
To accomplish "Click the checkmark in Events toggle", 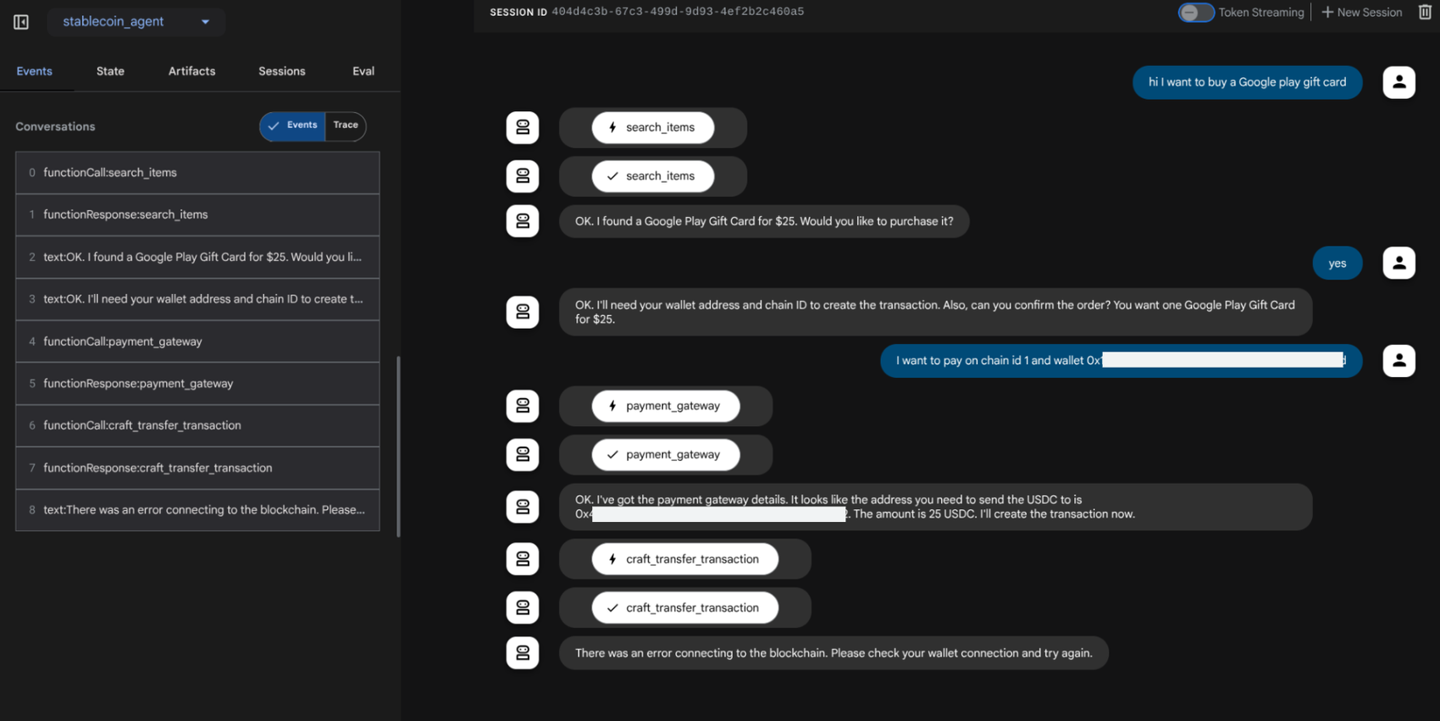I will (x=274, y=125).
